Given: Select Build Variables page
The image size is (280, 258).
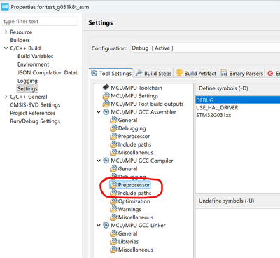Looking at the screenshot, I should (36, 56).
